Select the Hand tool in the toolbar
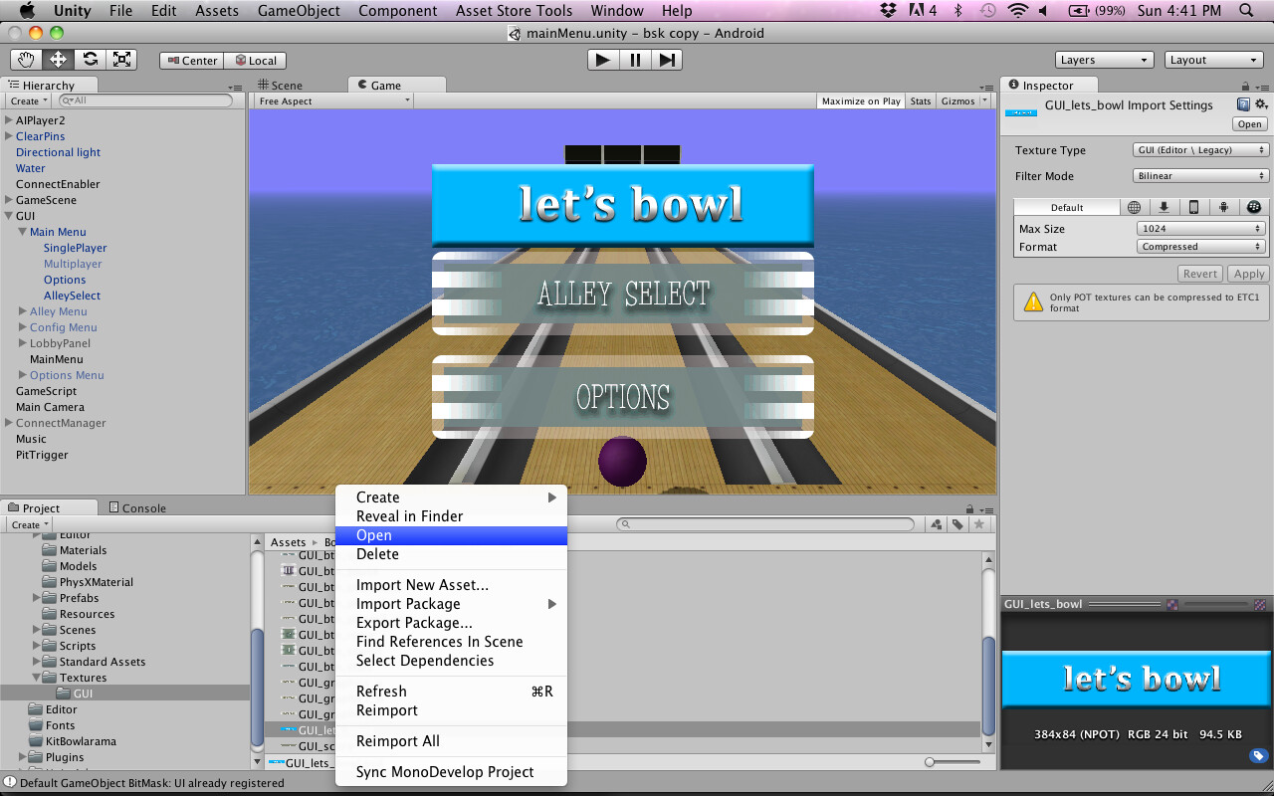This screenshot has width=1274, height=796. pyautogui.click(x=25, y=60)
